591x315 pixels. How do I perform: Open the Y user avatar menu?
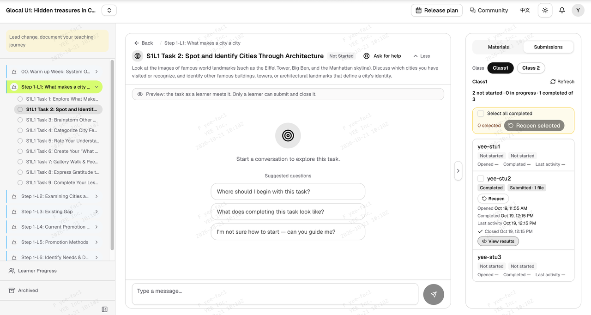click(578, 10)
